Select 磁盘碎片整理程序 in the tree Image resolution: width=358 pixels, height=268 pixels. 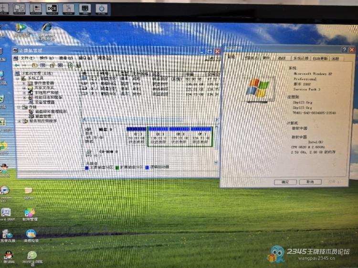[47, 112]
